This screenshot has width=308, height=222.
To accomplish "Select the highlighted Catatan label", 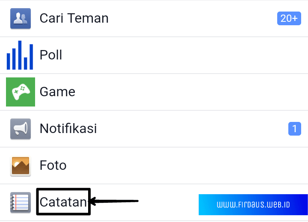I will (x=63, y=202).
